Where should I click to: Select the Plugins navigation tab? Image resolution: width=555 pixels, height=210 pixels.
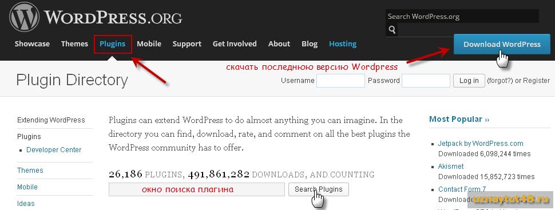coord(113,44)
